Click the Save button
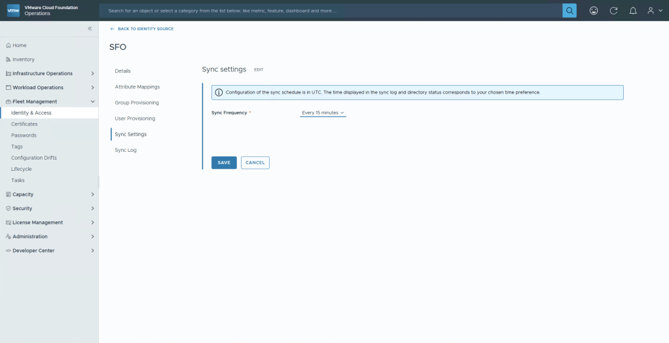 [224, 162]
